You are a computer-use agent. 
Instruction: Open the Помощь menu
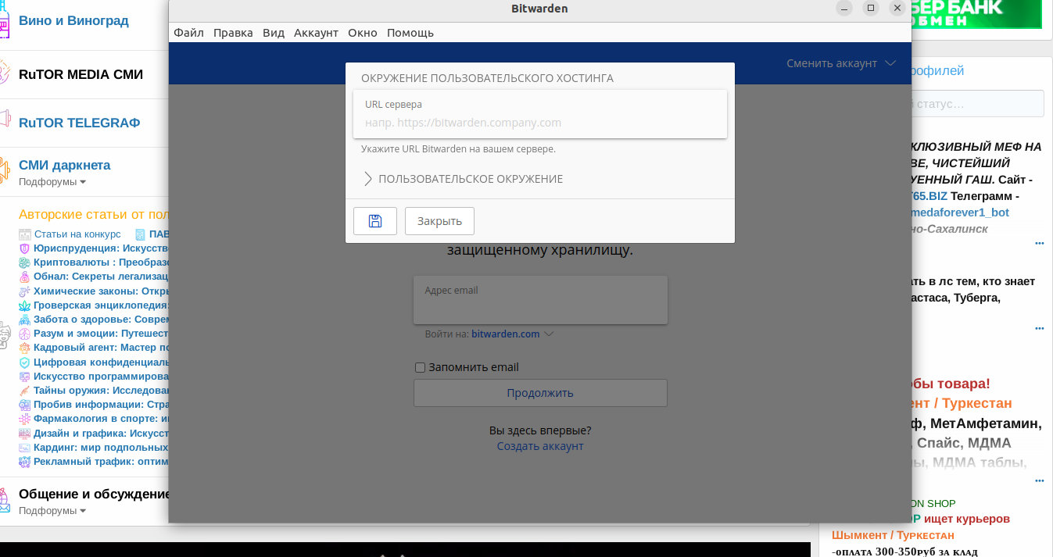[410, 33]
